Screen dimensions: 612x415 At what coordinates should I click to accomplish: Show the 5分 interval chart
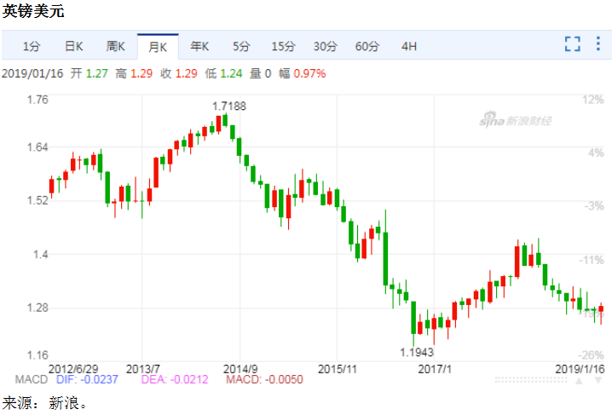pyautogui.click(x=241, y=46)
